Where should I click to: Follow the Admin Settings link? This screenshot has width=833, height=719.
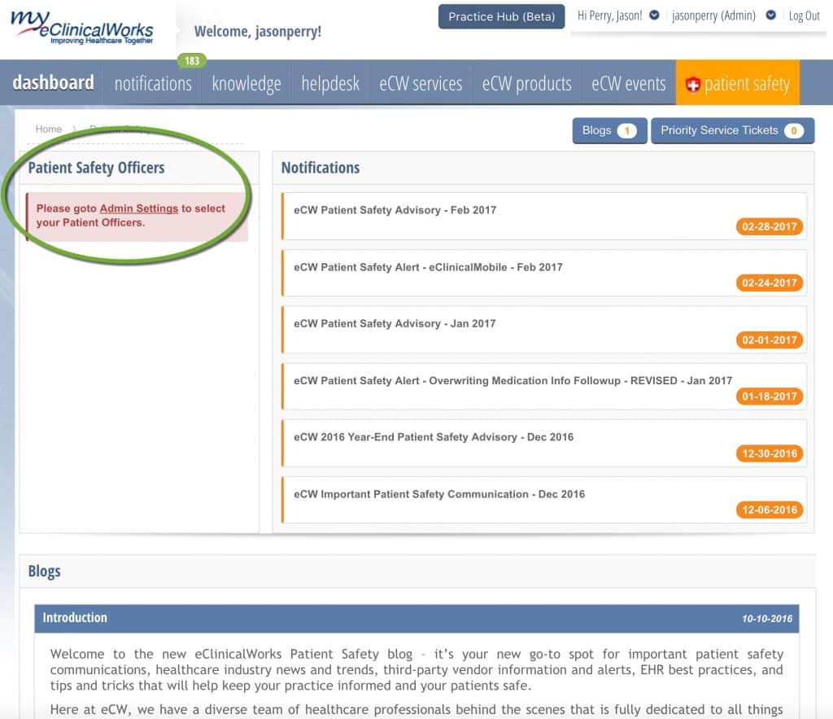[x=138, y=208]
